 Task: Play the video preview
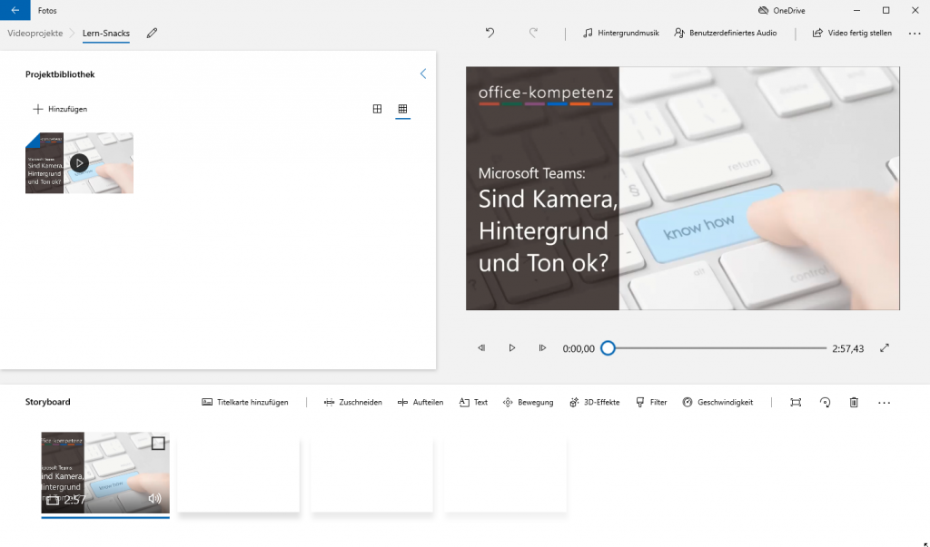[512, 347]
